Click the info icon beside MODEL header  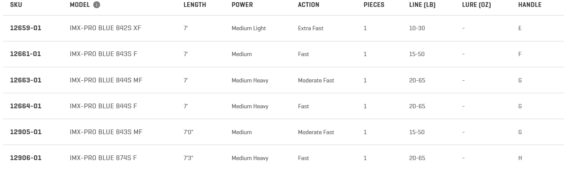[97, 5]
